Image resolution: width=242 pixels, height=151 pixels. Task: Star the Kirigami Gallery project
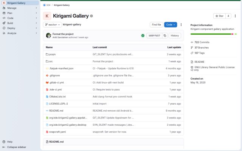coord(219,16)
